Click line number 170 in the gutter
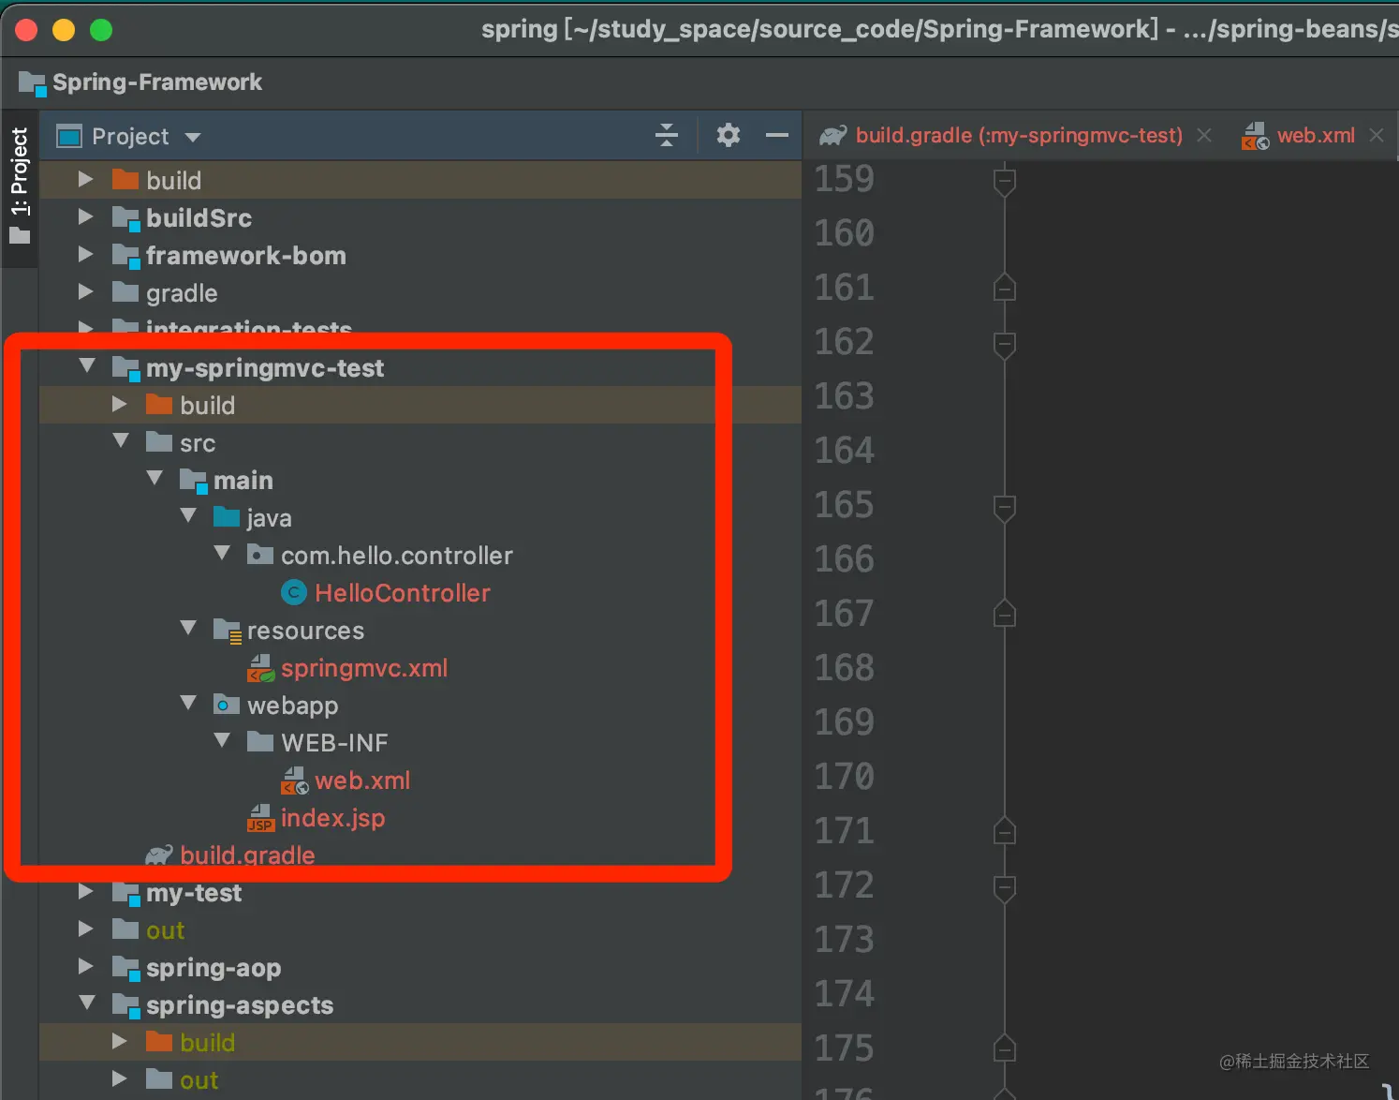This screenshot has height=1100, width=1399. (x=845, y=777)
